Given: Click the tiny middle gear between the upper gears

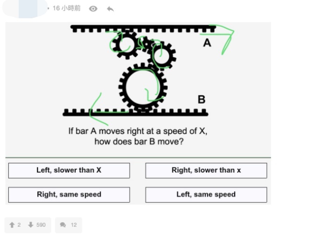Looking at the screenshot, I should click(x=146, y=43).
